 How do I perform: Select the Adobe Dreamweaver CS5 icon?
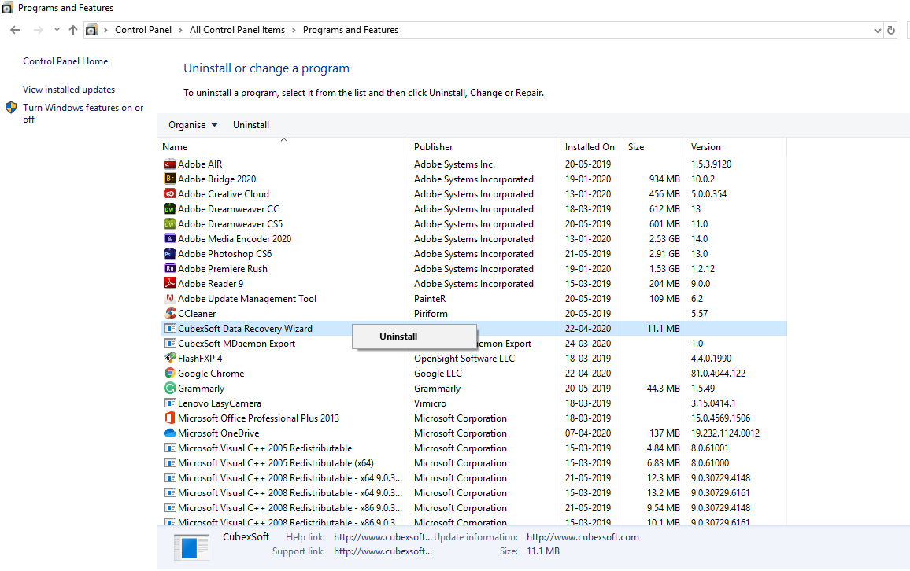tap(169, 224)
